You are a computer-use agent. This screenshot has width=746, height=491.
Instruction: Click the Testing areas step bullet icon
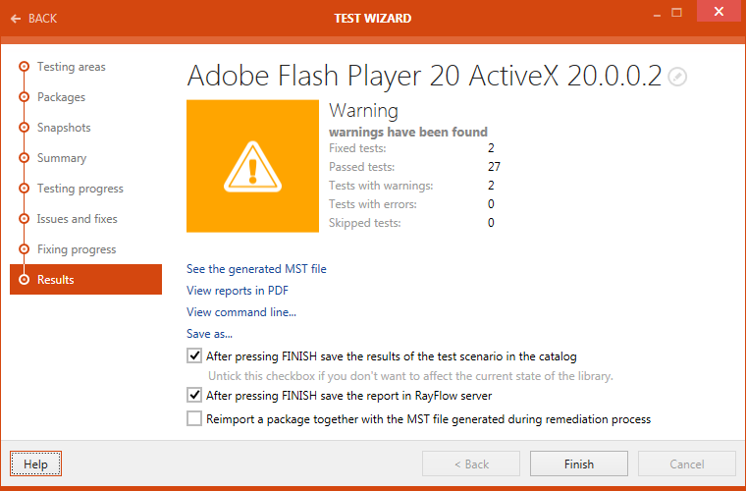coord(24,67)
